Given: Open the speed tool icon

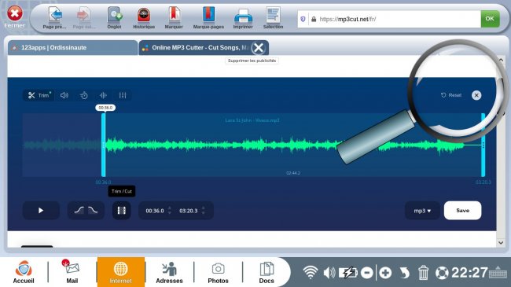Looking at the screenshot, I should [84, 95].
